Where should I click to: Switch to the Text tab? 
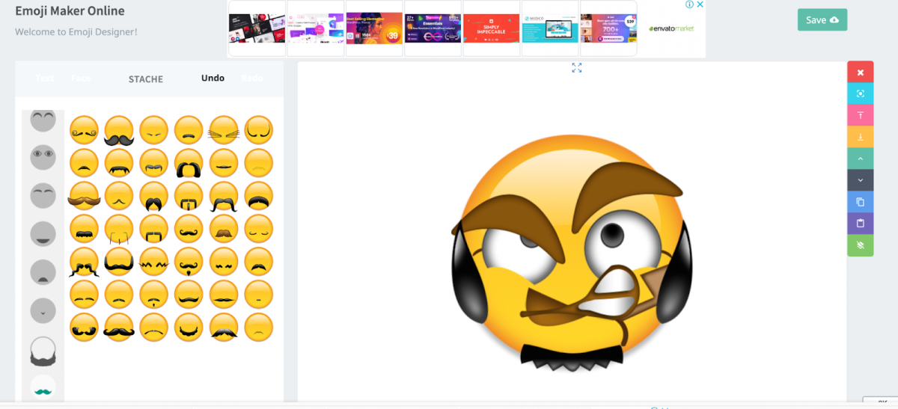45,79
